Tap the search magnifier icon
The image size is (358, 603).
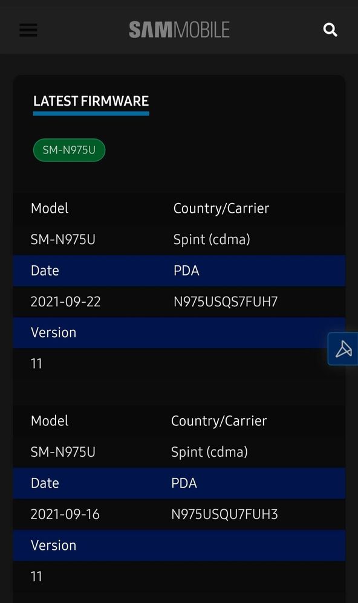[x=330, y=30]
